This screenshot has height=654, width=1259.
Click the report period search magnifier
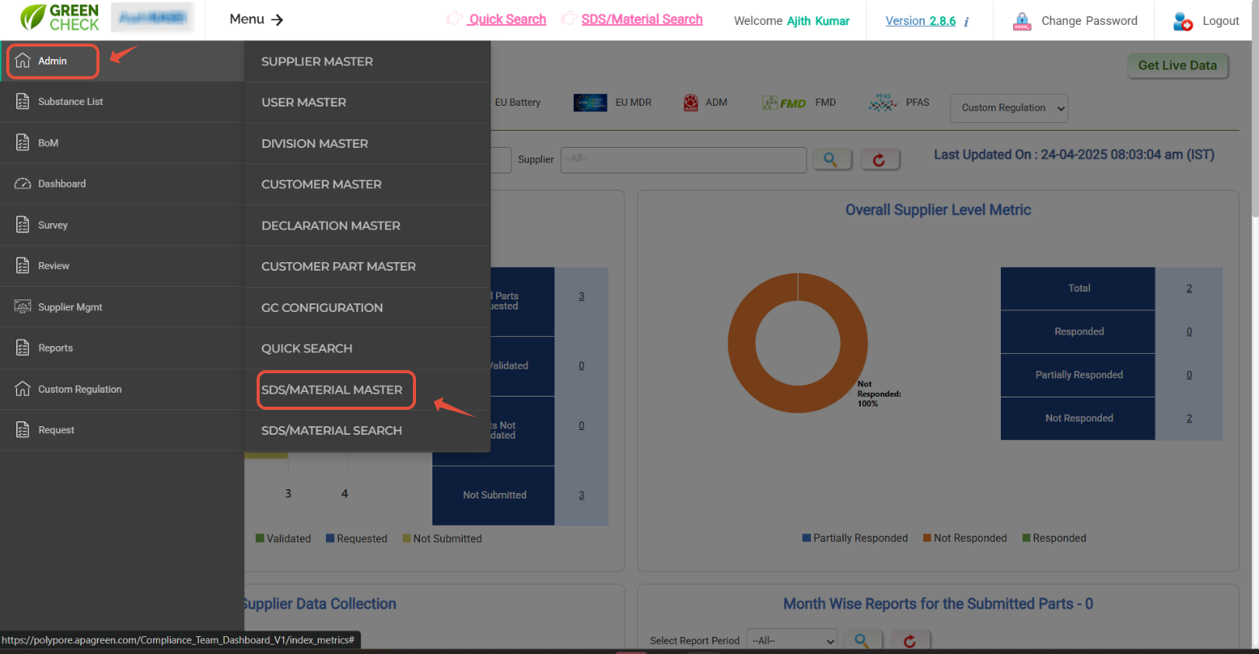[x=862, y=641]
